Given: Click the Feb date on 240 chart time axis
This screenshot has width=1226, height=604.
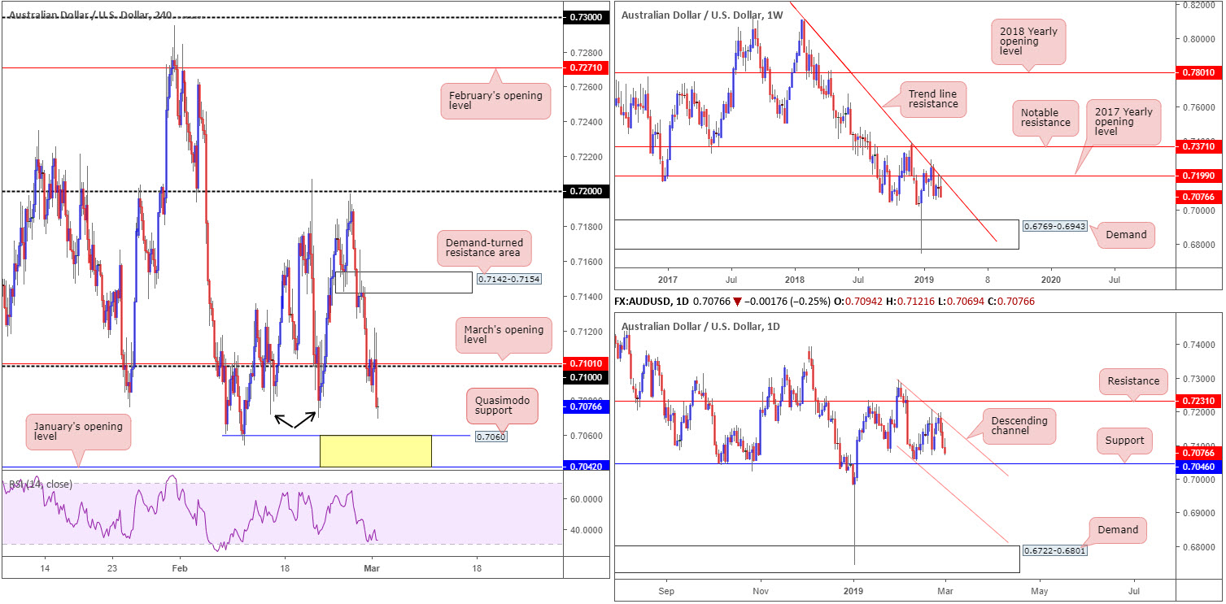Looking at the screenshot, I should click(181, 567).
